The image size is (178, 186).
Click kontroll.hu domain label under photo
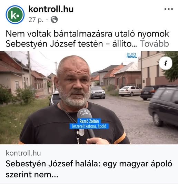23,153
